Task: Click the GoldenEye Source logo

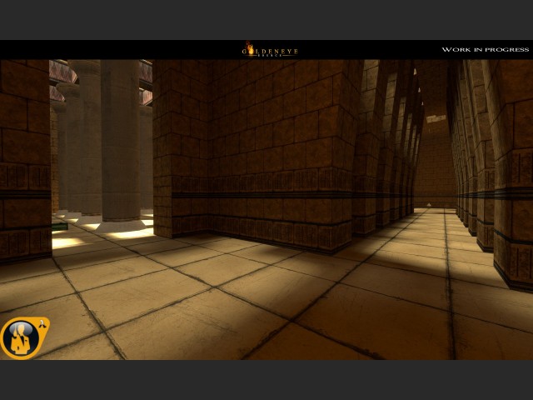Action: pos(270,49)
